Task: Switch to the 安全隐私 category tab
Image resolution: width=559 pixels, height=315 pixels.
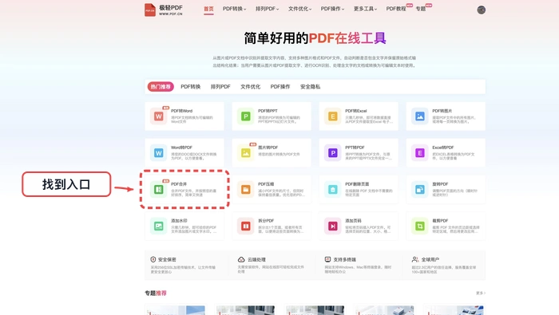Action: (310, 86)
